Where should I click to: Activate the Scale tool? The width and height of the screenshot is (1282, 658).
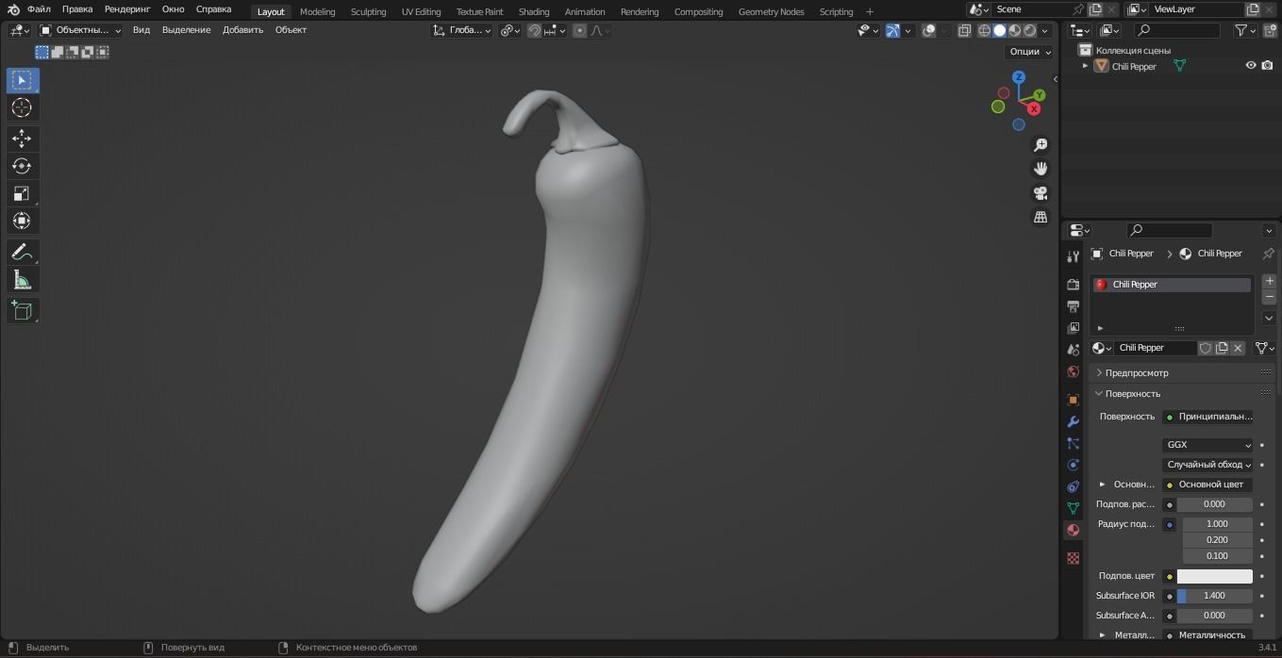[22, 193]
